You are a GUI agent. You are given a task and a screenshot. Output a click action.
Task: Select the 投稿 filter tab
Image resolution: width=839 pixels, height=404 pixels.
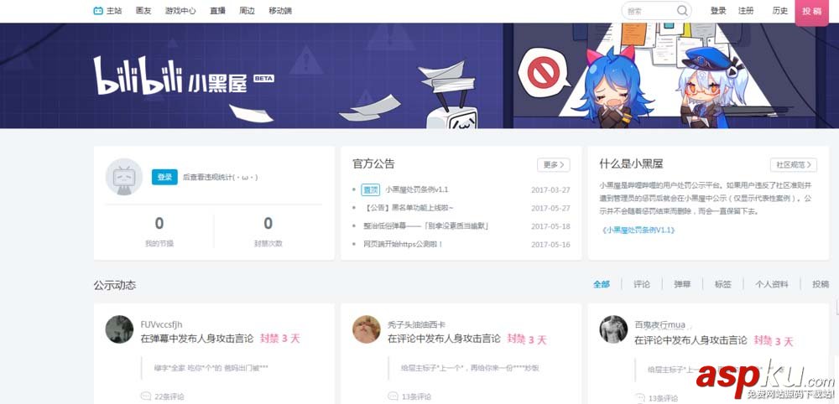click(x=821, y=284)
